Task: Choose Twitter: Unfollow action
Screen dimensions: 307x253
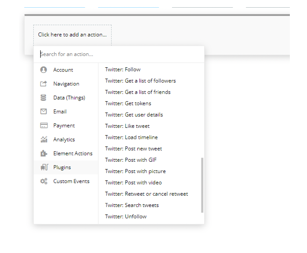Action: (x=126, y=216)
